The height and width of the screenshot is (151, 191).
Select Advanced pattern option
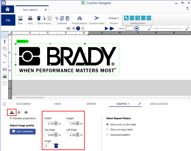(x=107, y=135)
